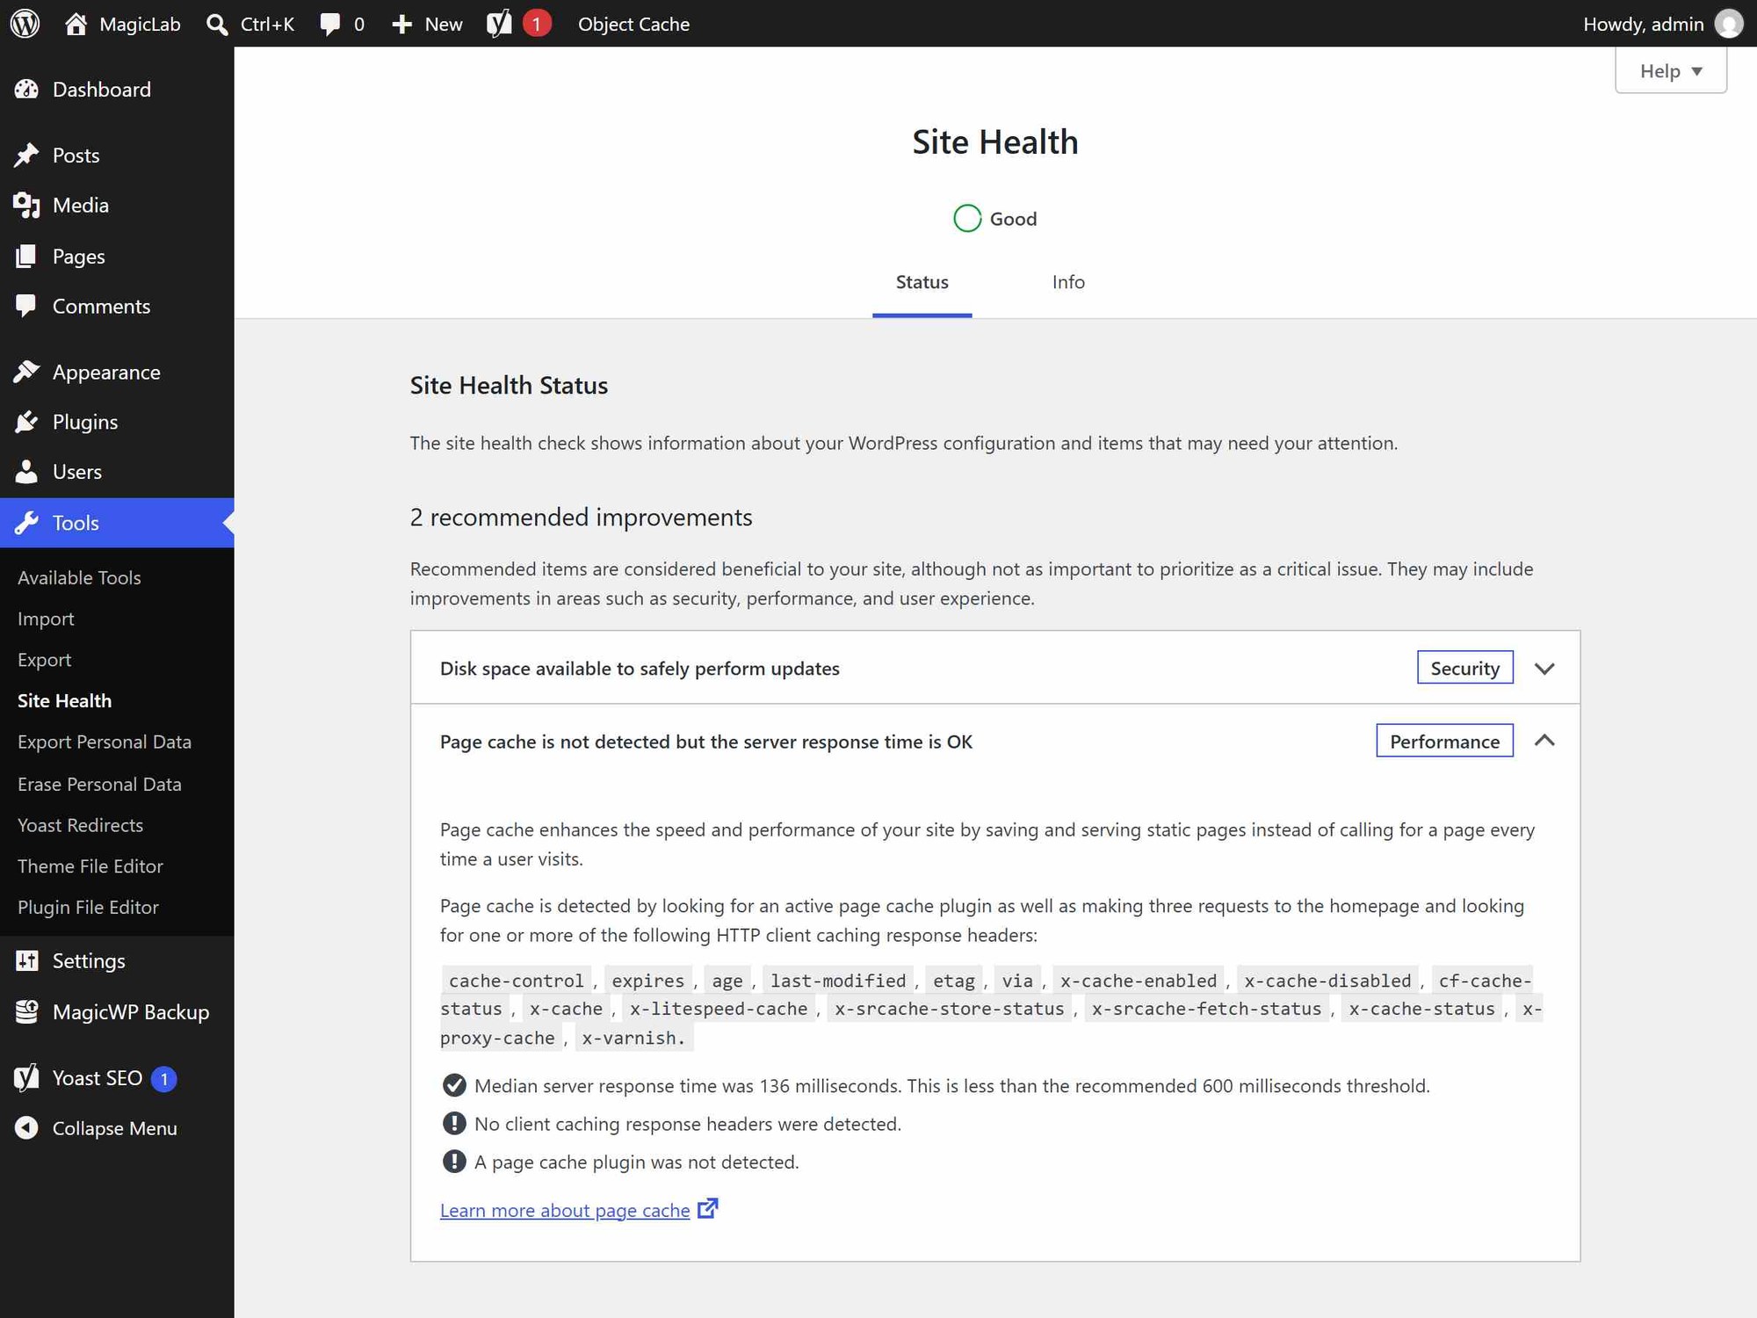The width and height of the screenshot is (1757, 1318).
Task: Click the Security badge label
Action: coord(1464,669)
